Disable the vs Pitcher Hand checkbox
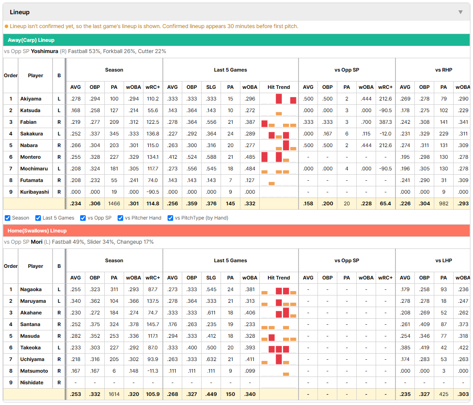 click(120, 218)
